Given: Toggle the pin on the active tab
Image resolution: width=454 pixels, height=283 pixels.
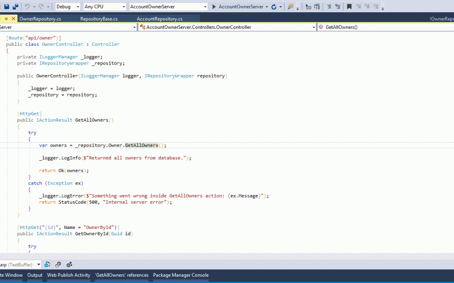Looking at the screenshot, I should pos(6,19).
